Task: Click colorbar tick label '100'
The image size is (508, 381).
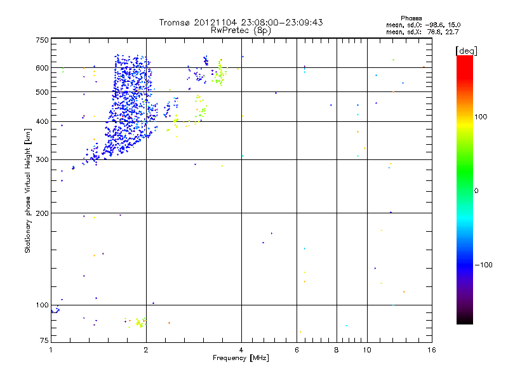Action: pos(481,117)
